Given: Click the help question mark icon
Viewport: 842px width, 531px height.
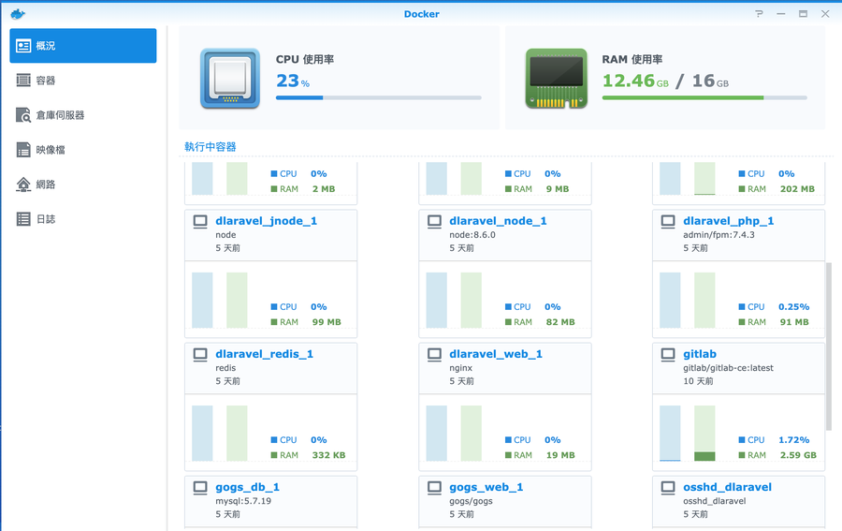Looking at the screenshot, I should (x=759, y=14).
